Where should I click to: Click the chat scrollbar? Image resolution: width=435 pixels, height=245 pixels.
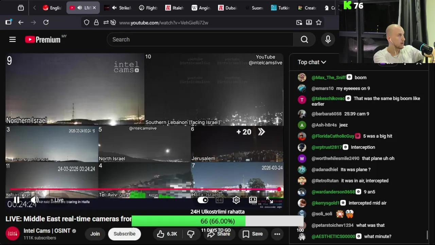(427, 235)
